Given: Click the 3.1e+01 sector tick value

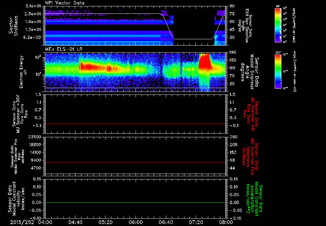Looking at the screenshot, I should (33, 6).
